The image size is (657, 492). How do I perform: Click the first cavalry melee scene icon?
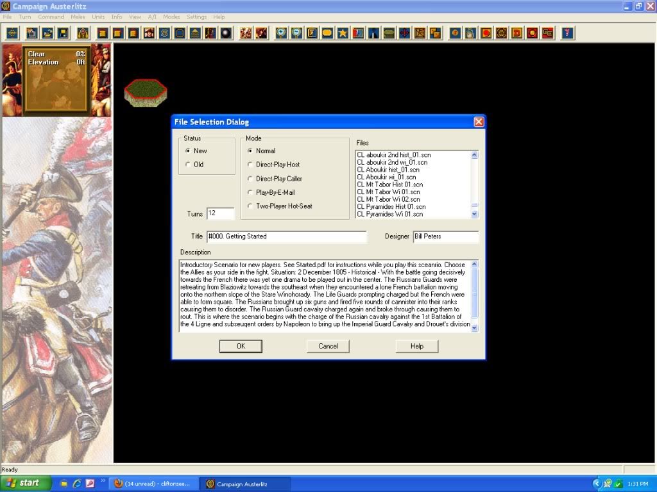[246, 33]
